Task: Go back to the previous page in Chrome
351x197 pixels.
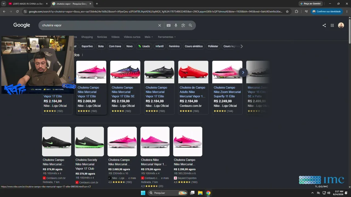Action: coord(4,11)
